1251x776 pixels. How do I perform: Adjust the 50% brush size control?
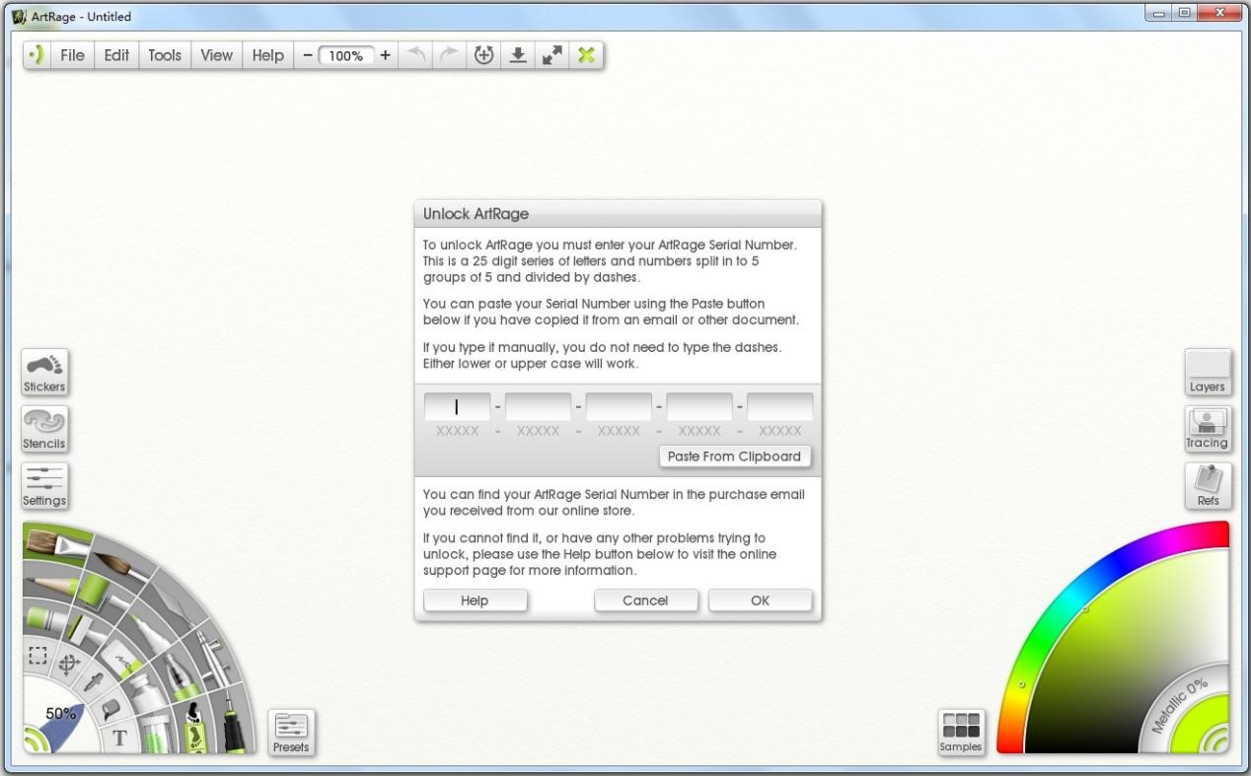point(62,718)
